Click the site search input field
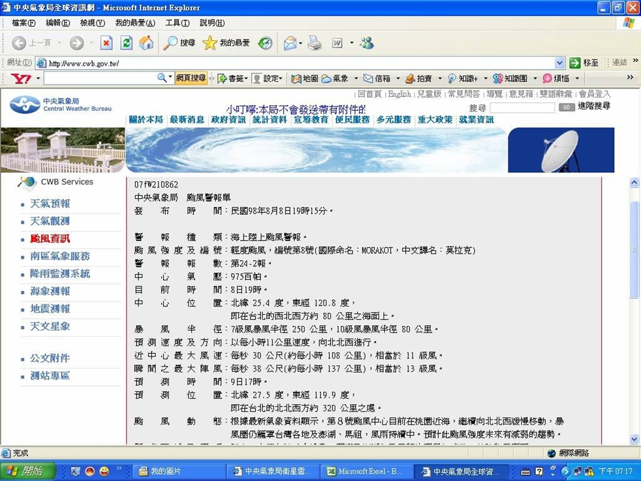This screenshot has width=641, height=481. [x=522, y=107]
